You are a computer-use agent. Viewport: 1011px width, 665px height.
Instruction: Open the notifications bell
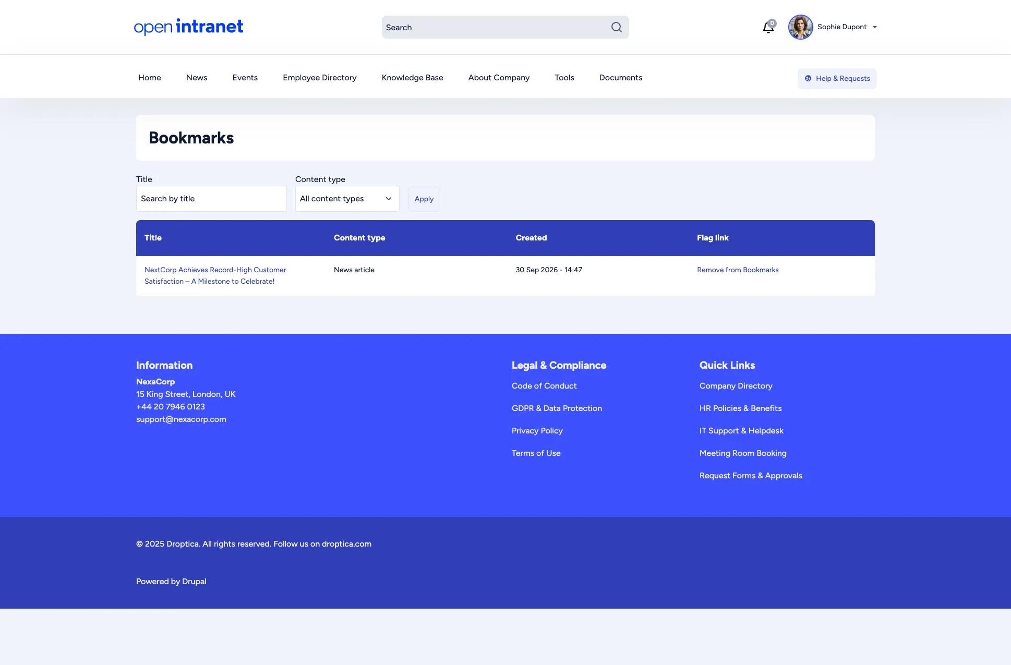click(x=768, y=27)
